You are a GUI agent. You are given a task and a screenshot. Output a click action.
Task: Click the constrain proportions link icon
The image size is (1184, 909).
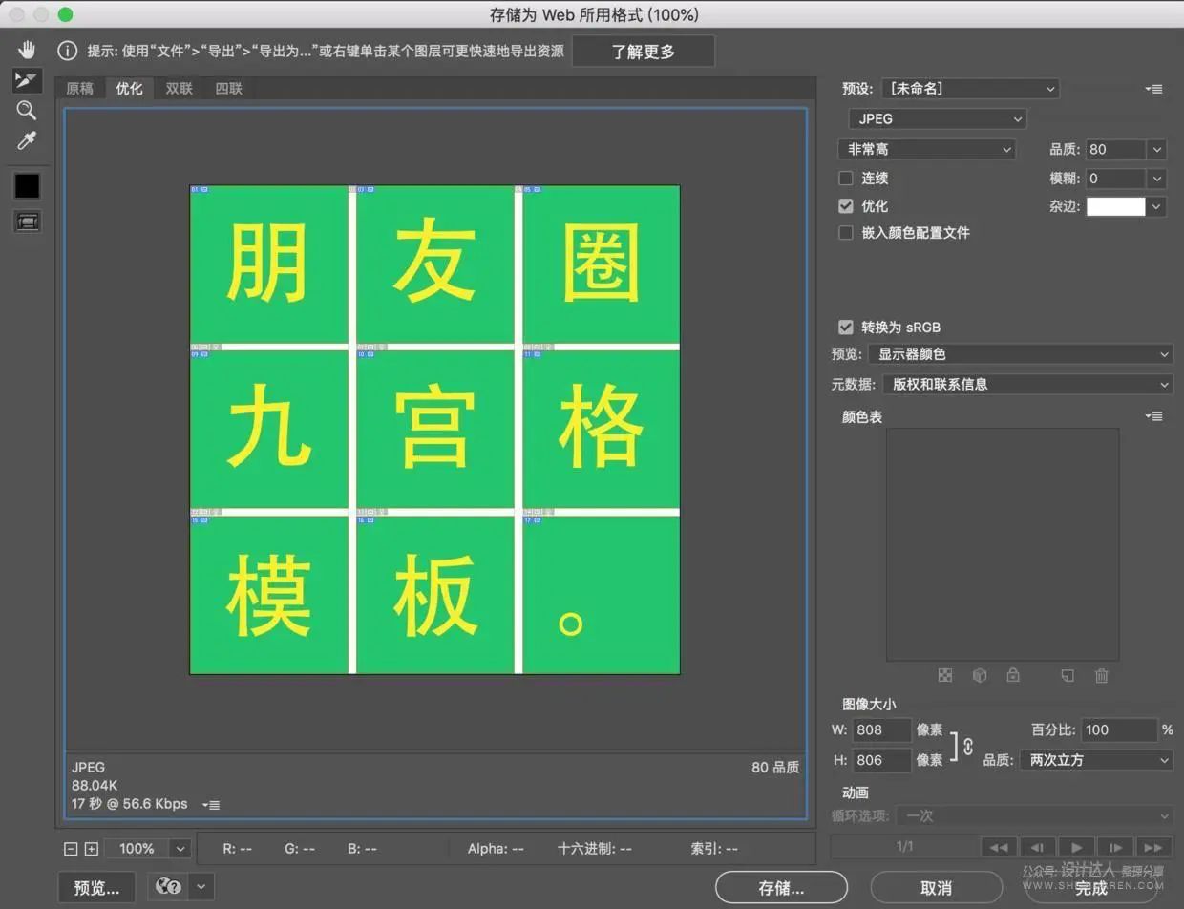coord(968,746)
